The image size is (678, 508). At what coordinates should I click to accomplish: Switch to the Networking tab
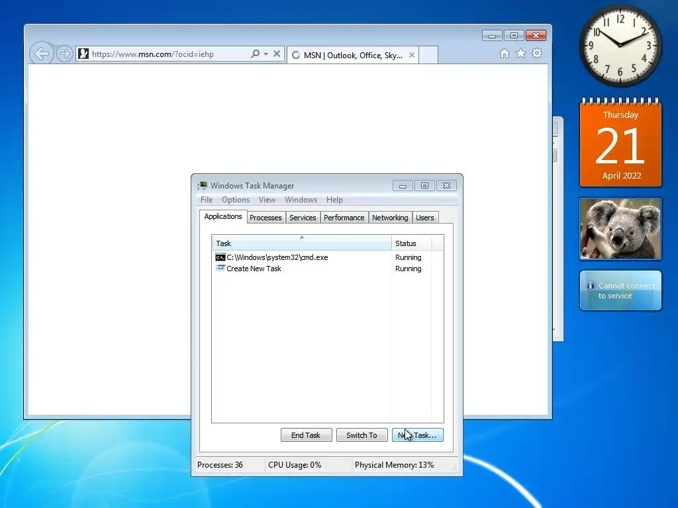tap(390, 218)
